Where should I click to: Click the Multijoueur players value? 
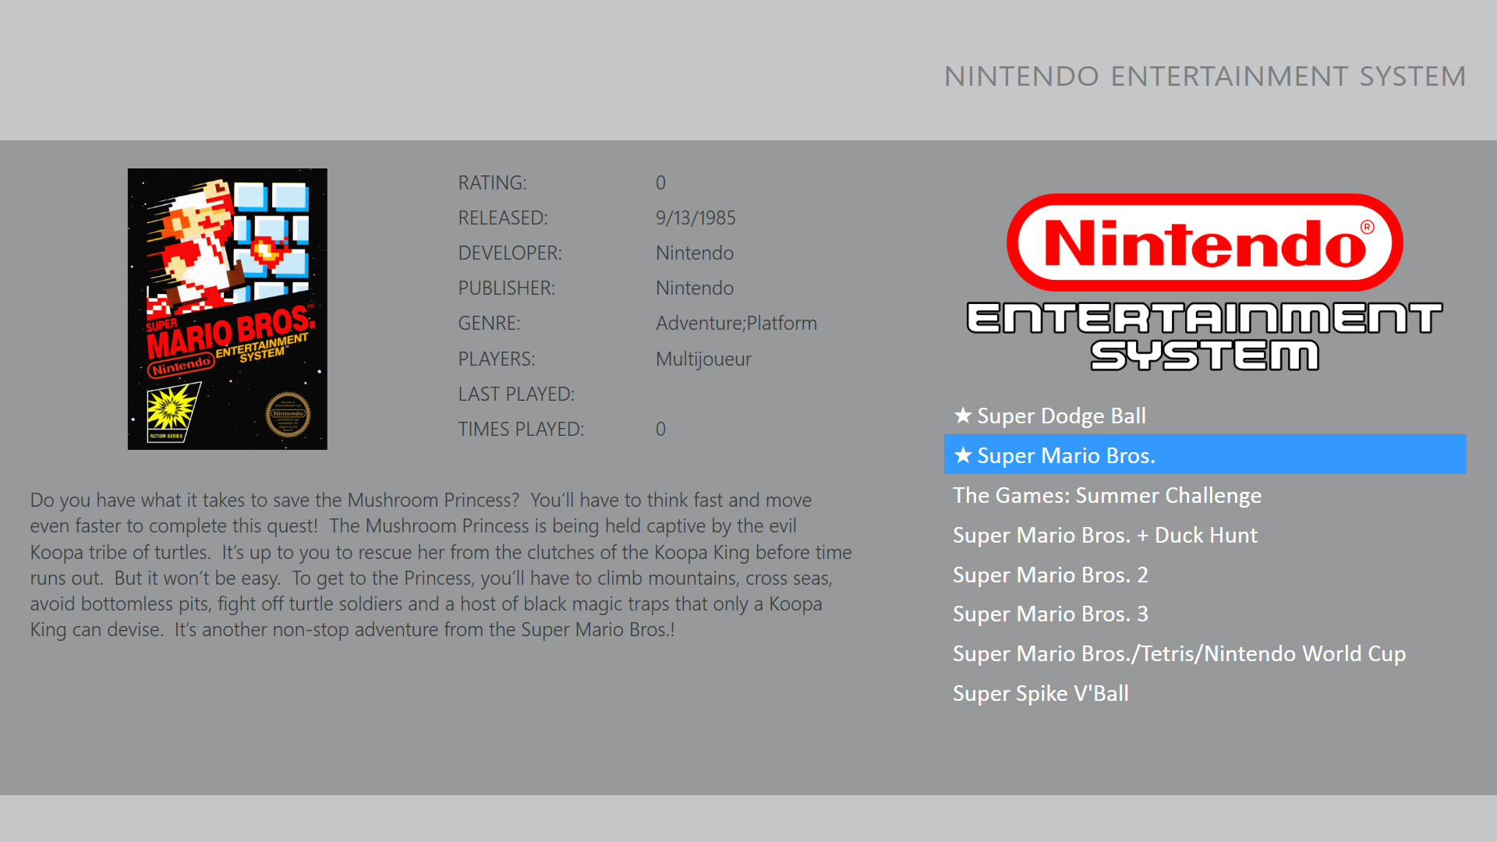(703, 359)
